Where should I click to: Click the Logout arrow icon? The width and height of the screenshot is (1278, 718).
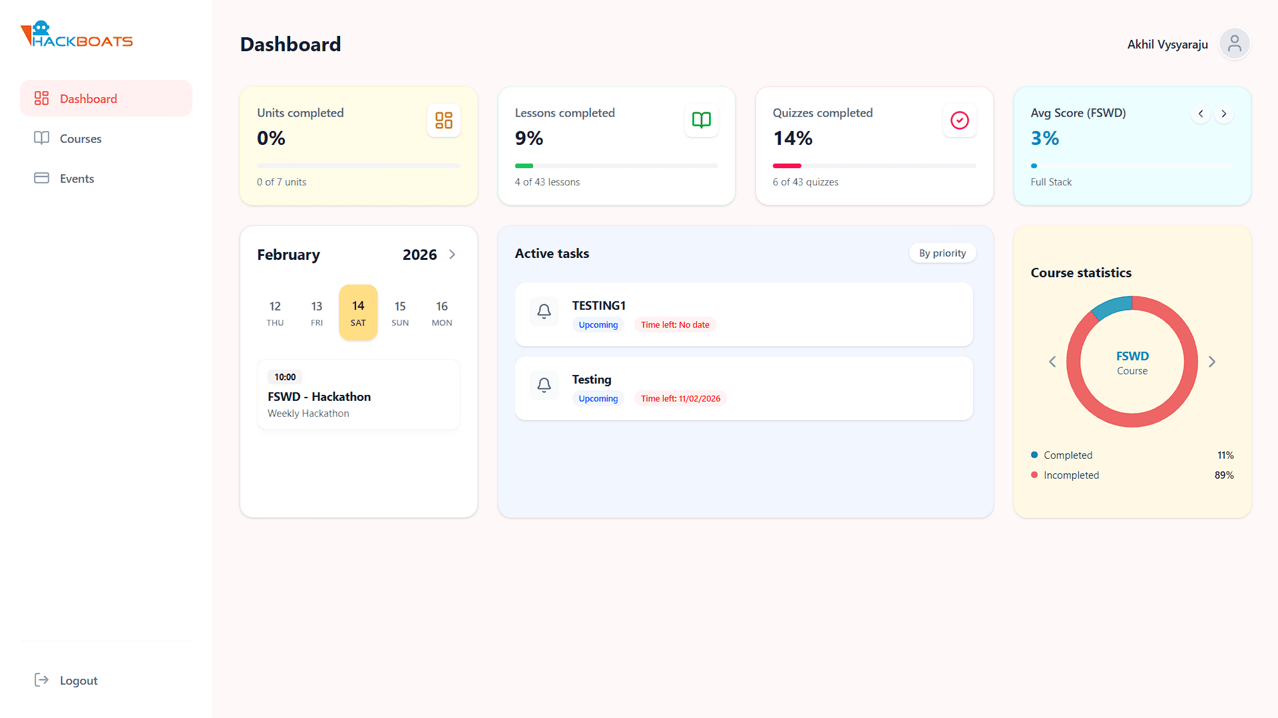[41, 679]
